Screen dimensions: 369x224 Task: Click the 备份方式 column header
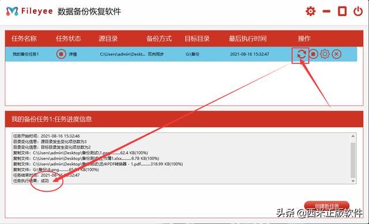pyautogui.click(x=159, y=39)
